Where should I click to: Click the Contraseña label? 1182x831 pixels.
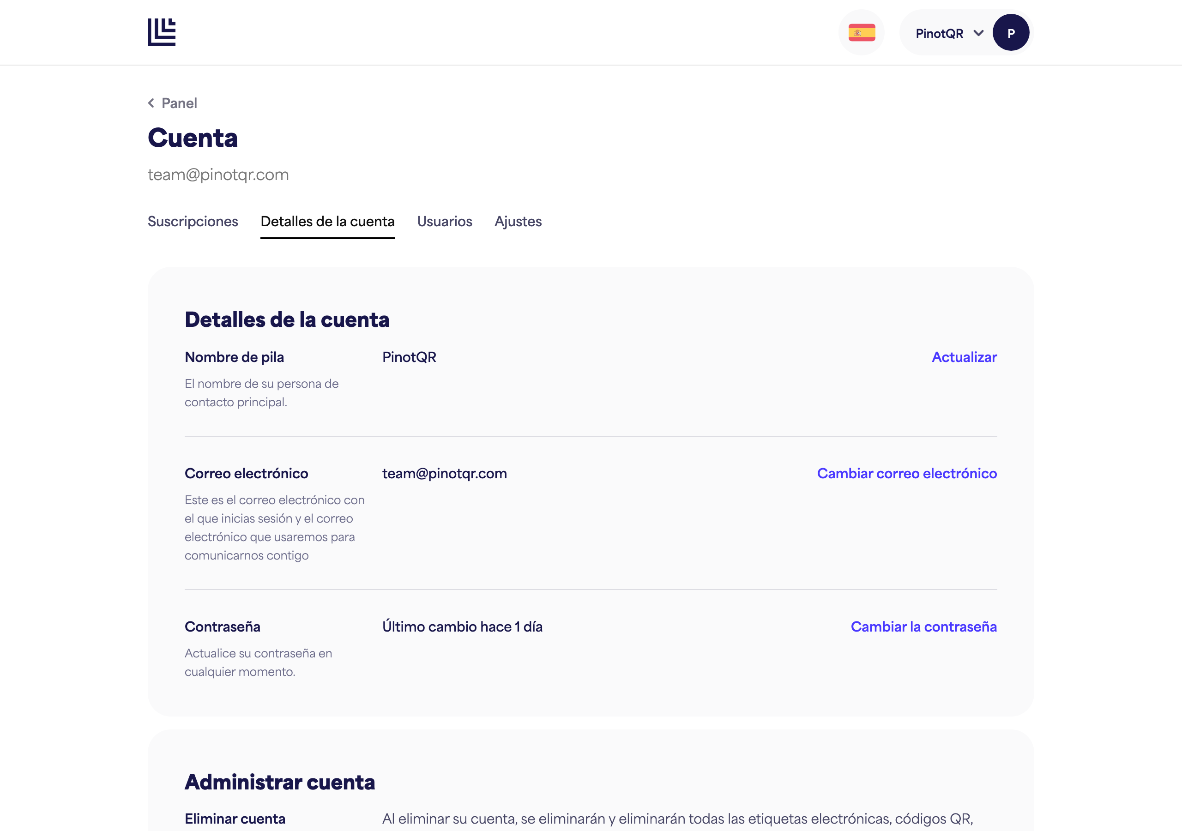(x=223, y=626)
